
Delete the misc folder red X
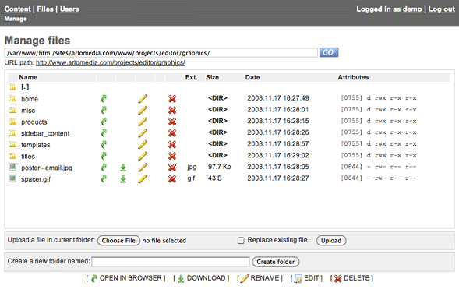tap(172, 111)
